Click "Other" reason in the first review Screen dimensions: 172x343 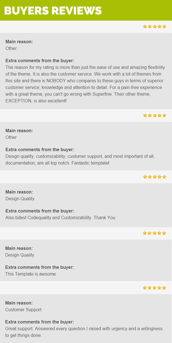(x=11, y=48)
